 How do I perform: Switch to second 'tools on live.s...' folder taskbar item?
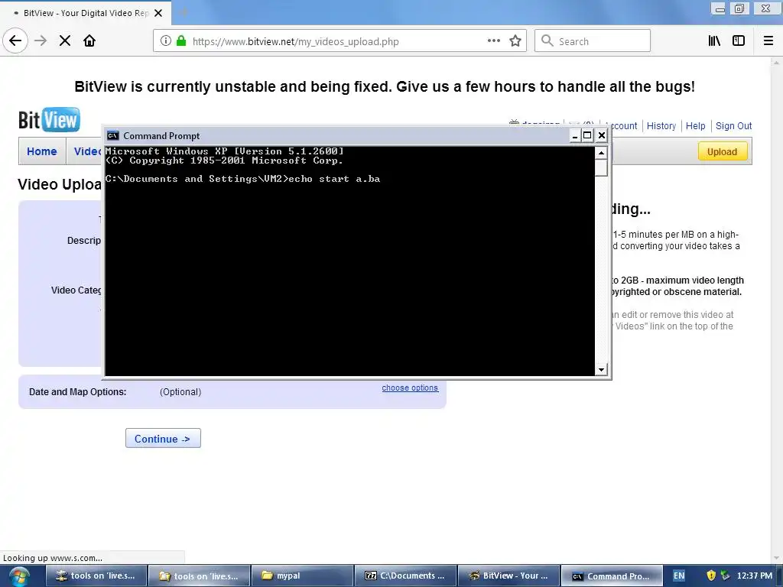coord(200,576)
